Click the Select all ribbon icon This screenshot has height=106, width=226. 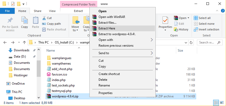[x=196, y=18]
